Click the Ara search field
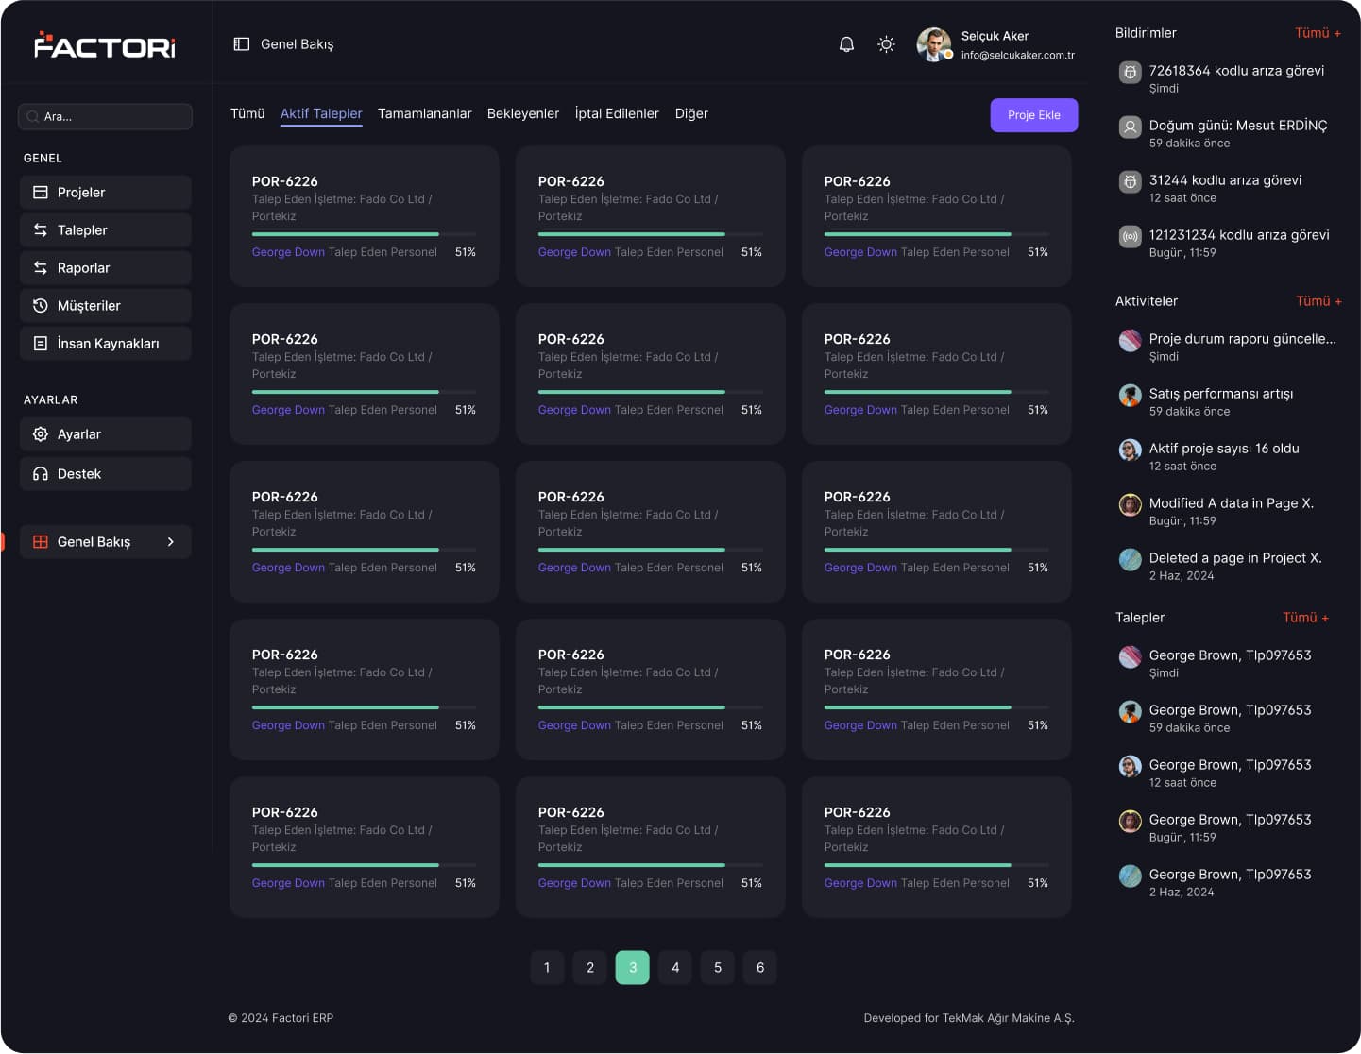 tap(106, 117)
